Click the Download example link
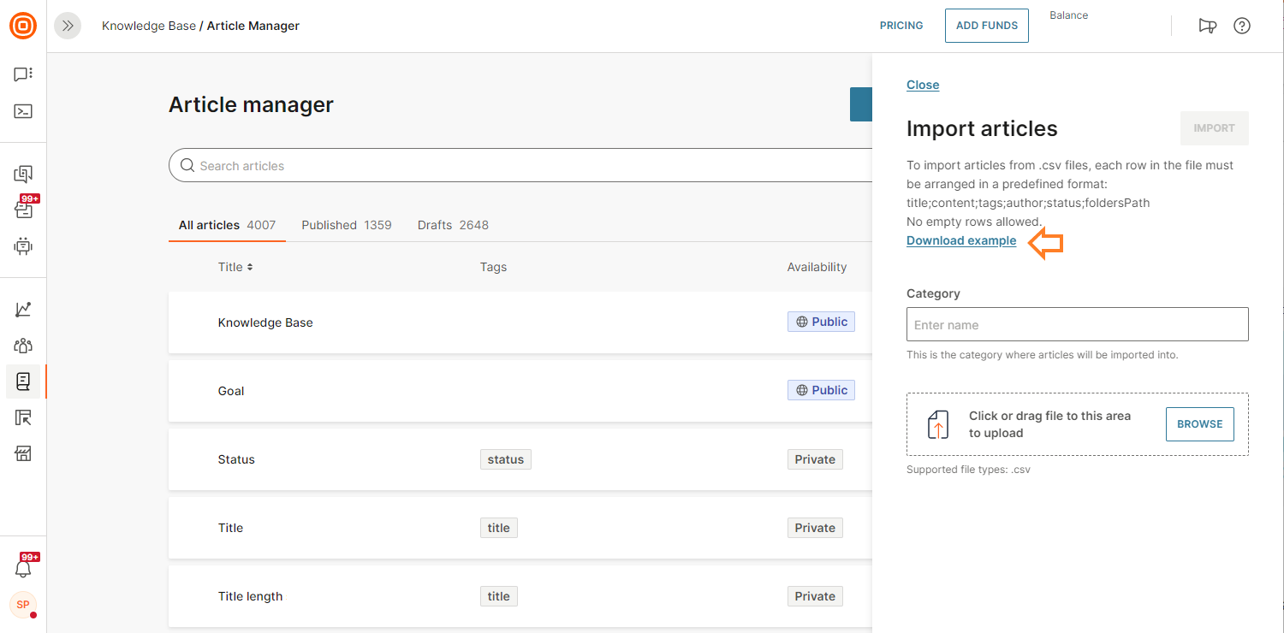 [x=961, y=240]
